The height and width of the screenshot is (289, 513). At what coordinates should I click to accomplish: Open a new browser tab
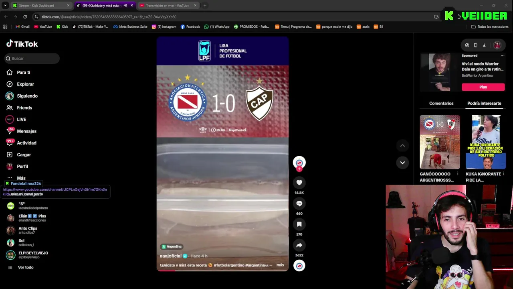coord(205,6)
